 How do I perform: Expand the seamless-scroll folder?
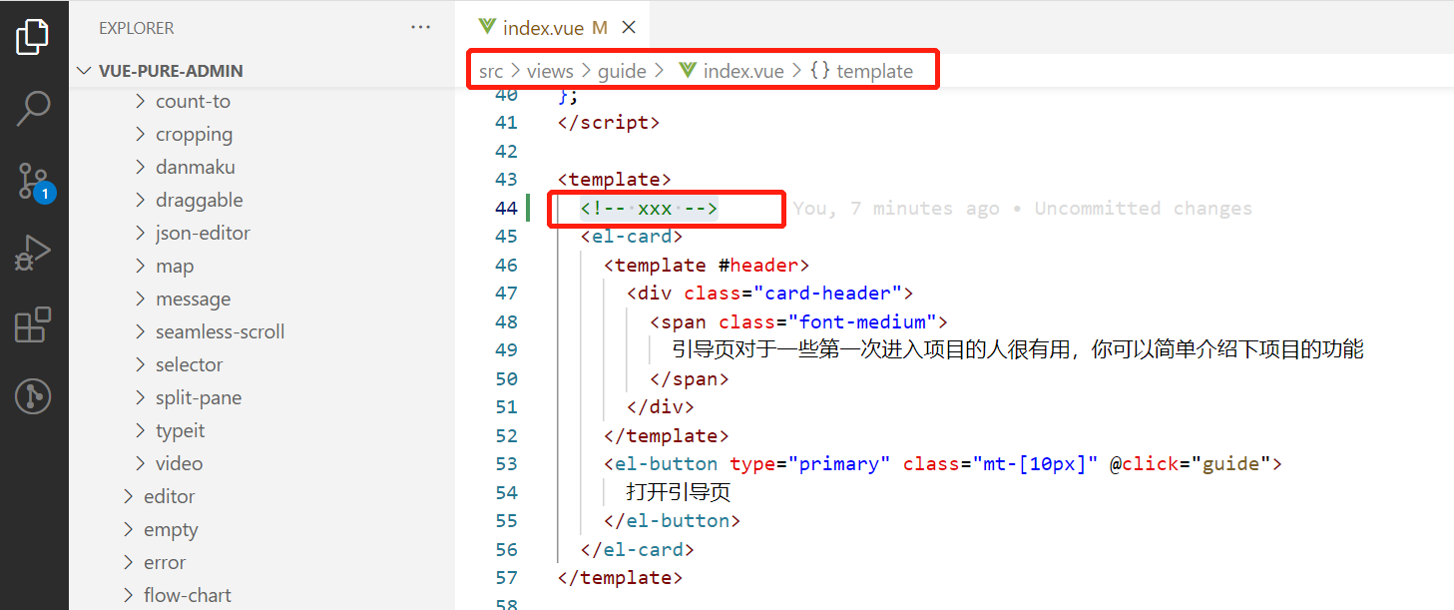[141, 331]
